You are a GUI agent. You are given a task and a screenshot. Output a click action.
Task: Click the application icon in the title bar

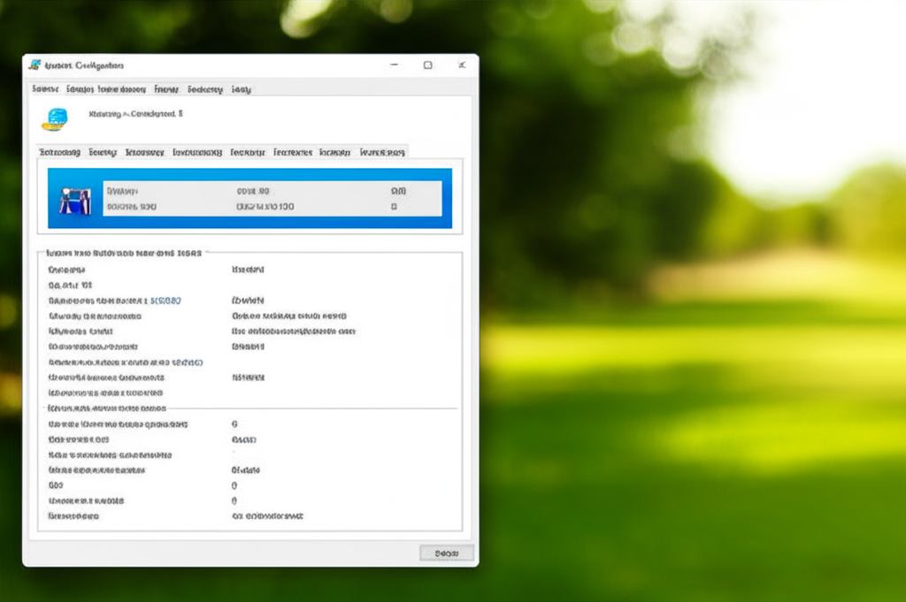pyautogui.click(x=35, y=65)
